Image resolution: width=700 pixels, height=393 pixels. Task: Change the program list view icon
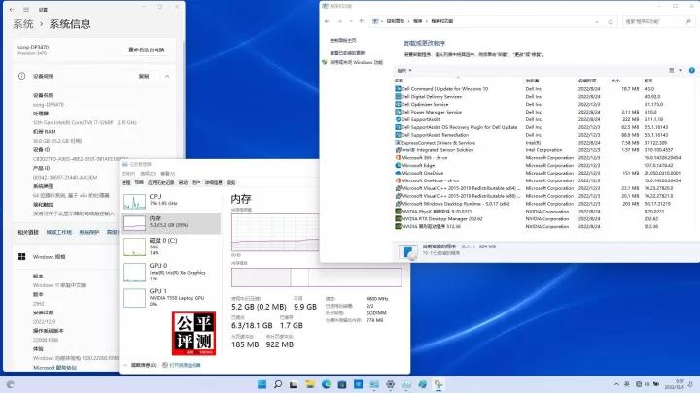[x=672, y=71]
